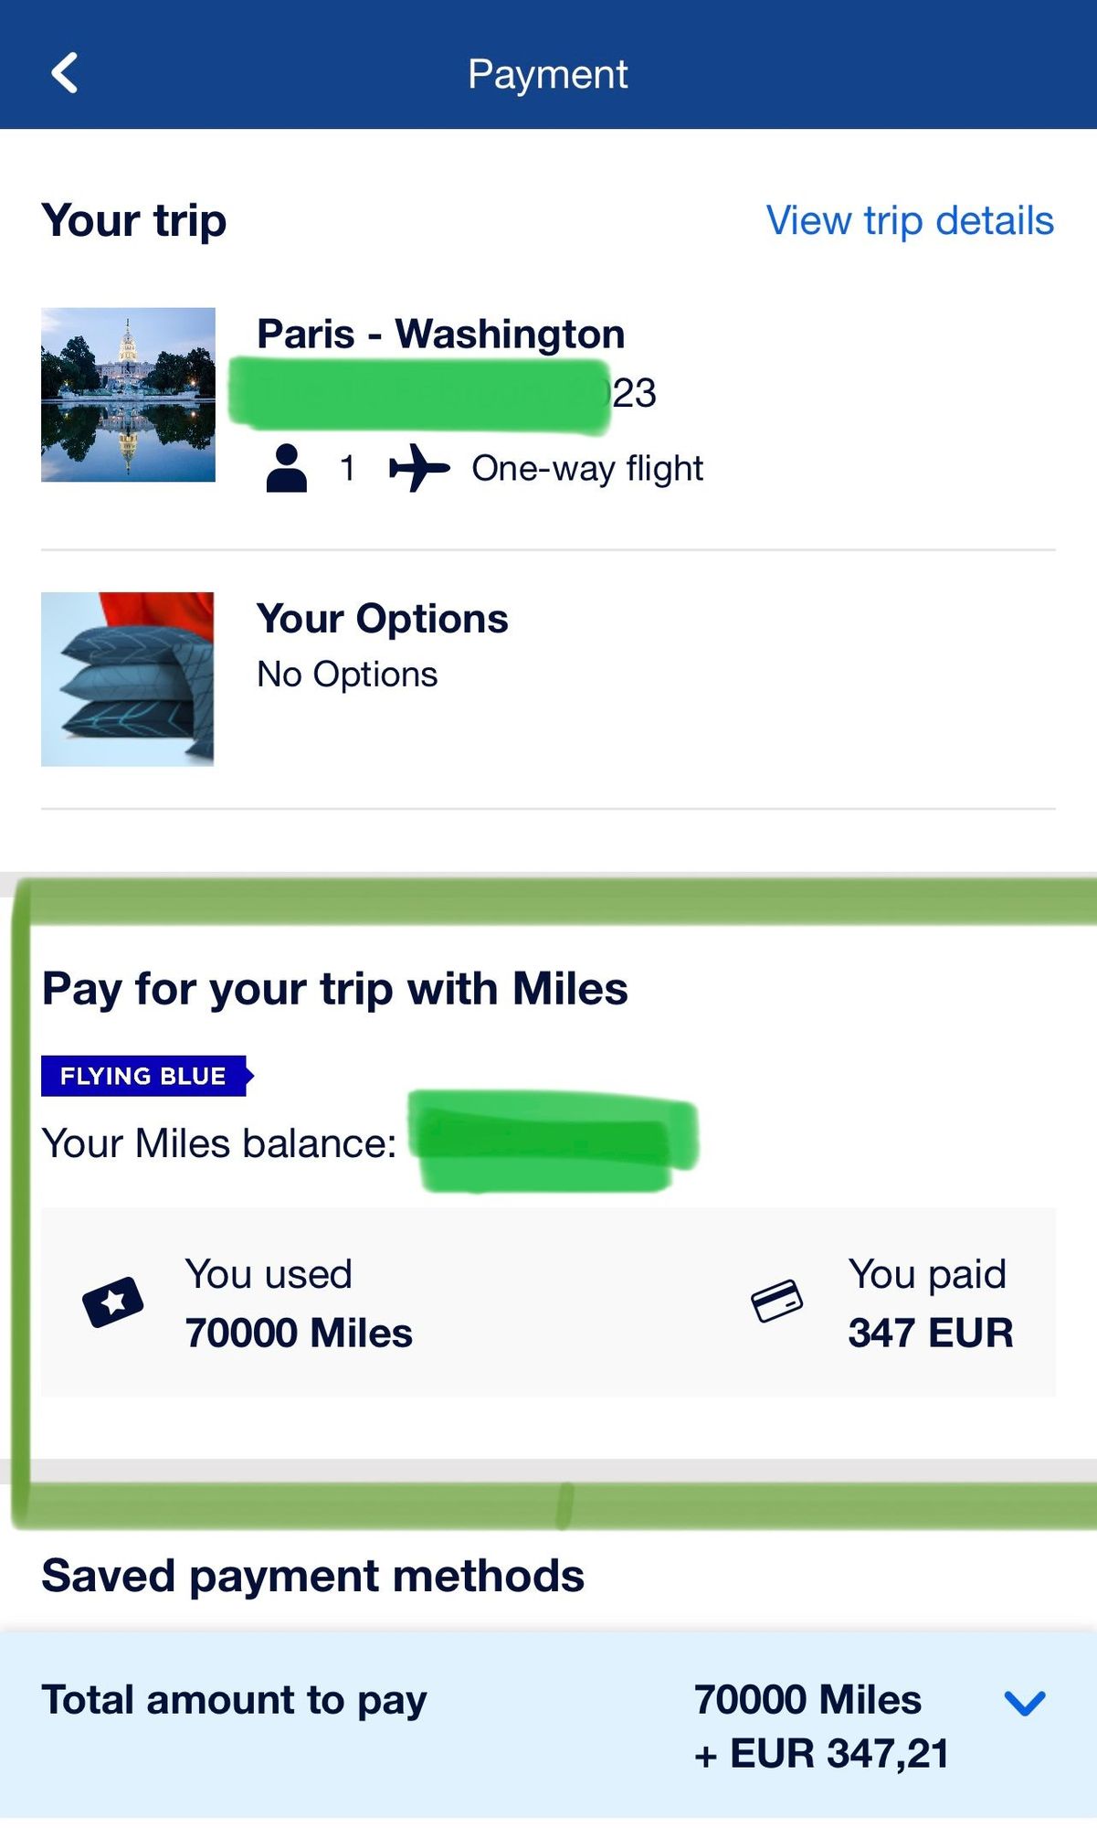
Task: Click the airplane one-way flight icon
Action: 419,468
